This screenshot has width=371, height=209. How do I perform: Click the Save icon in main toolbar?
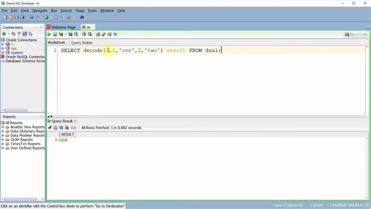pyautogui.click(x=17, y=17)
